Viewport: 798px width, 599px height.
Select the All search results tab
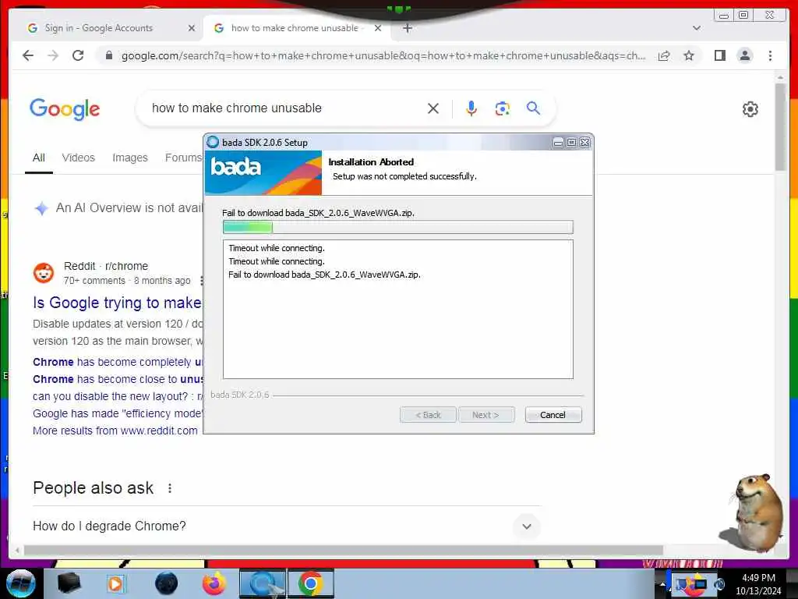39,158
